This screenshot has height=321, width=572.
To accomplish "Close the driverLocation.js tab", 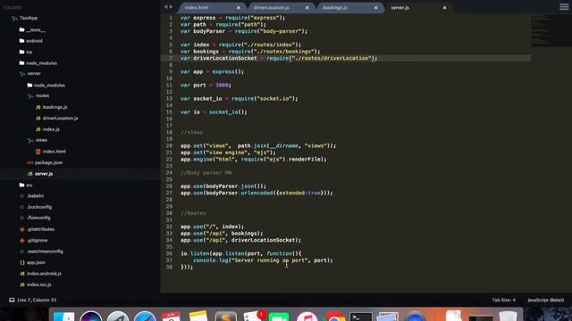I will (307, 8).
